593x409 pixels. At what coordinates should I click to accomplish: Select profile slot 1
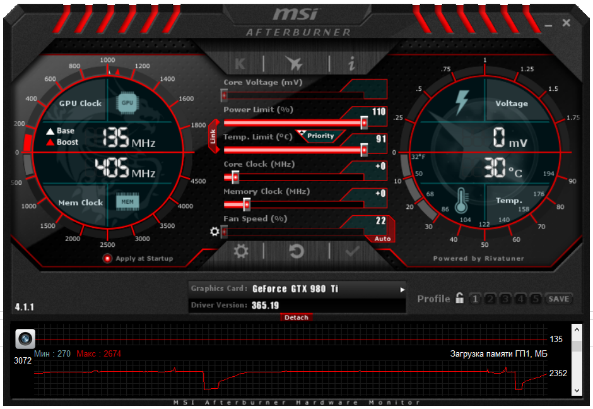[x=475, y=299]
